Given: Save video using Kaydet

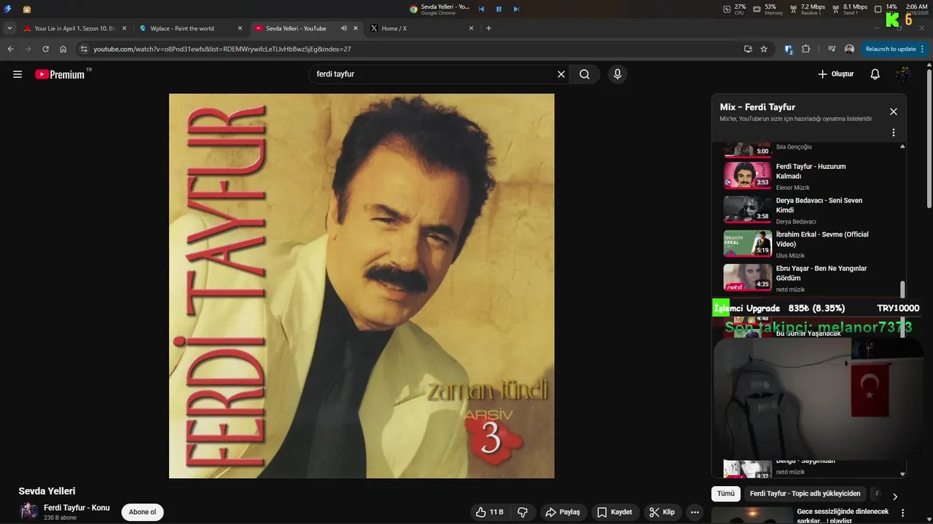Looking at the screenshot, I should tap(614, 512).
